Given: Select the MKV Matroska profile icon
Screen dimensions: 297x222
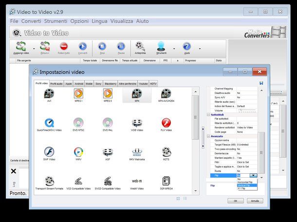Looking at the screenshot, I should [137, 152].
